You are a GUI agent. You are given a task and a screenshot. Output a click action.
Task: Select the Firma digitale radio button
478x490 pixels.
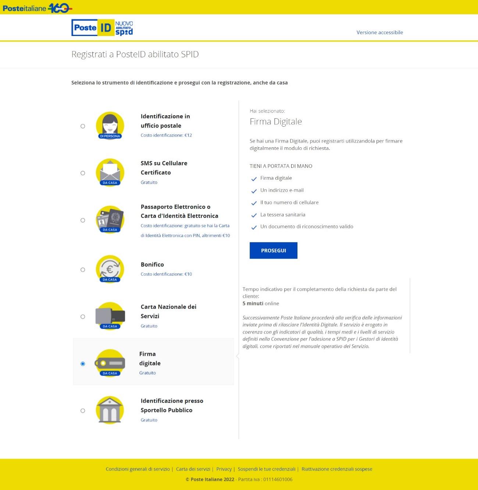(83, 364)
